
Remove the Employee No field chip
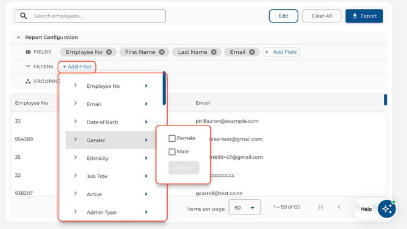click(x=109, y=52)
